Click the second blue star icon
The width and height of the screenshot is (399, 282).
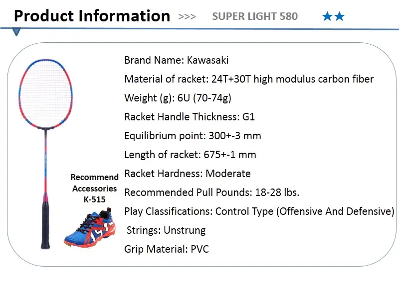coord(340,17)
